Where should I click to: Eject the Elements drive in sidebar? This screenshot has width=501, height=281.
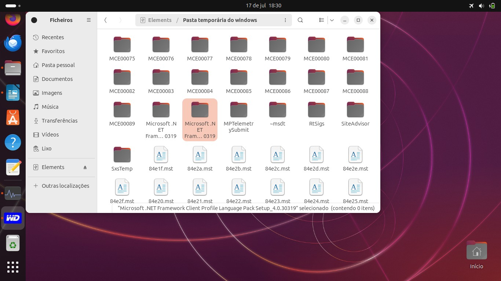85,167
